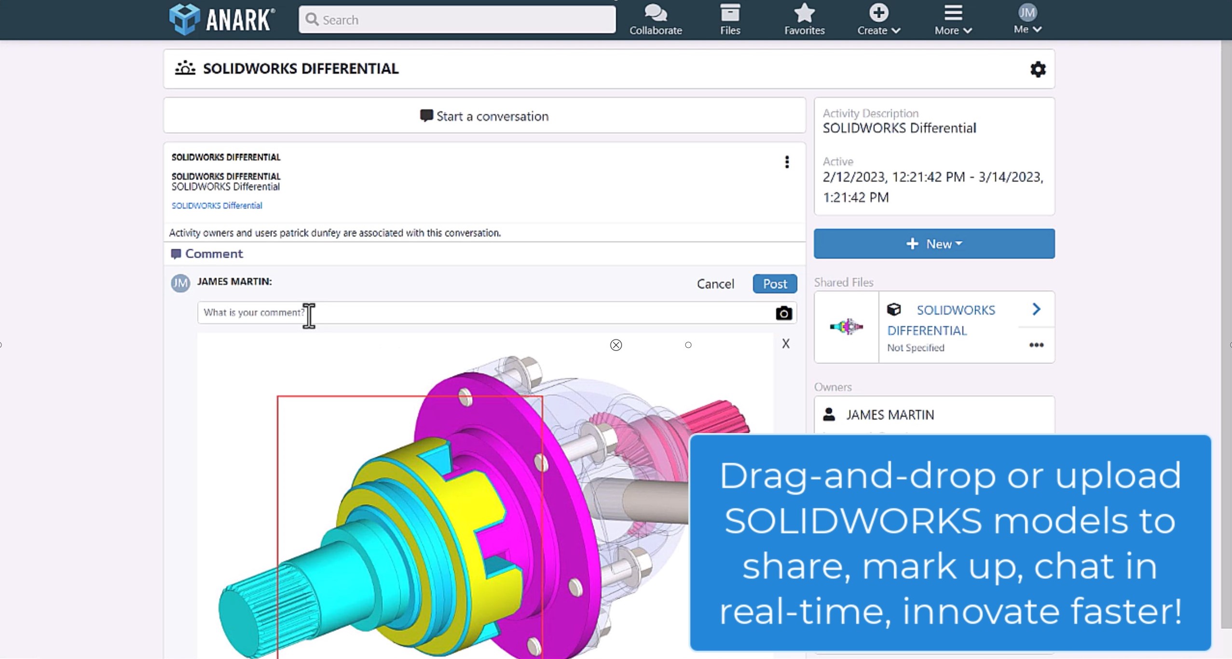Open the conversation three-dot options icon
Viewport: 1232px width, 659px height.
tap(786, 162)
